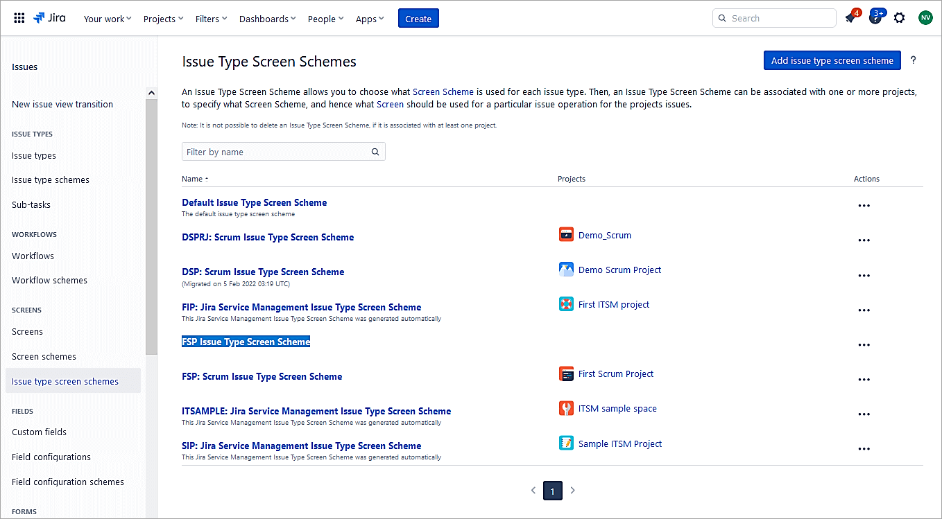
Task: Open Jira settings gear
Action: click(900, 17)
